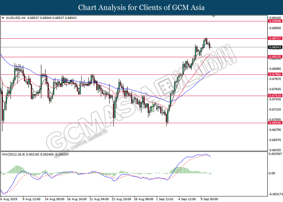Select the 0.66936 bottom support tag
Viewport: 283px width, 202px height.
point(274,123)
